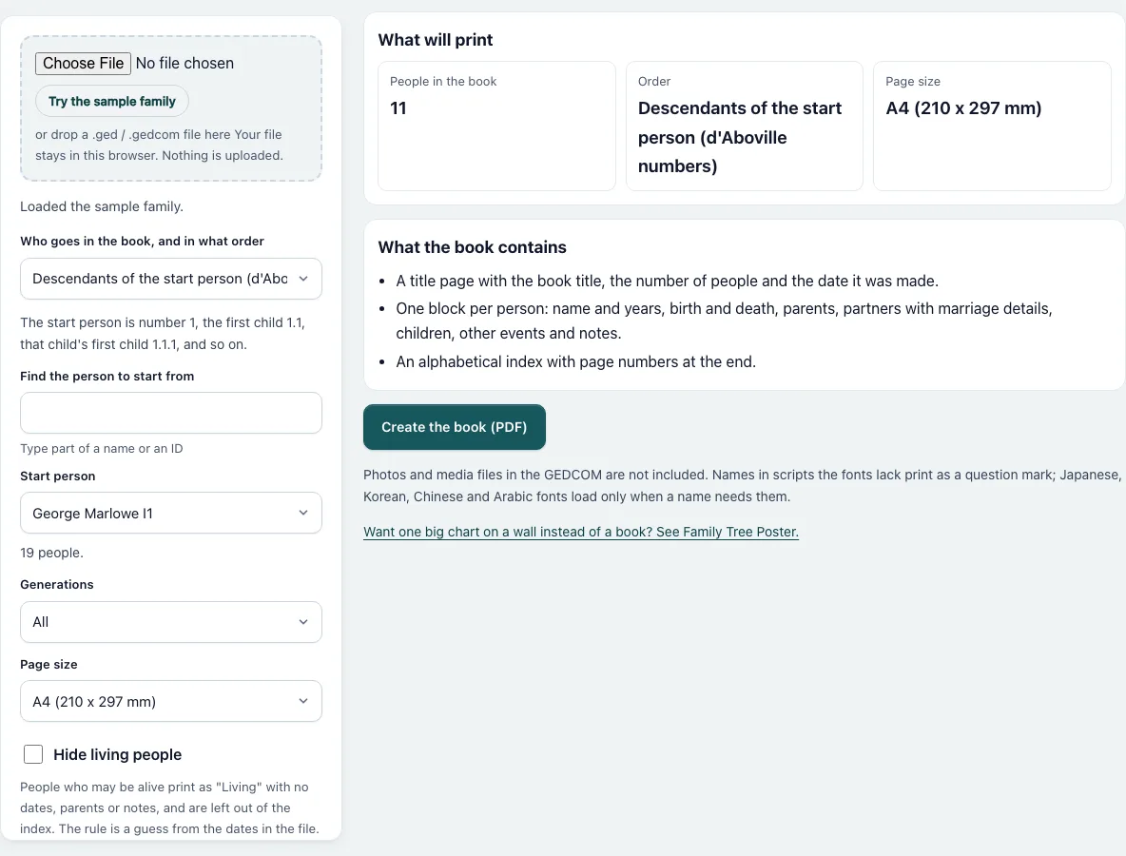Click the chevron in Page size select
Screen dimensions: 1126x856
(x=303, y=701)
